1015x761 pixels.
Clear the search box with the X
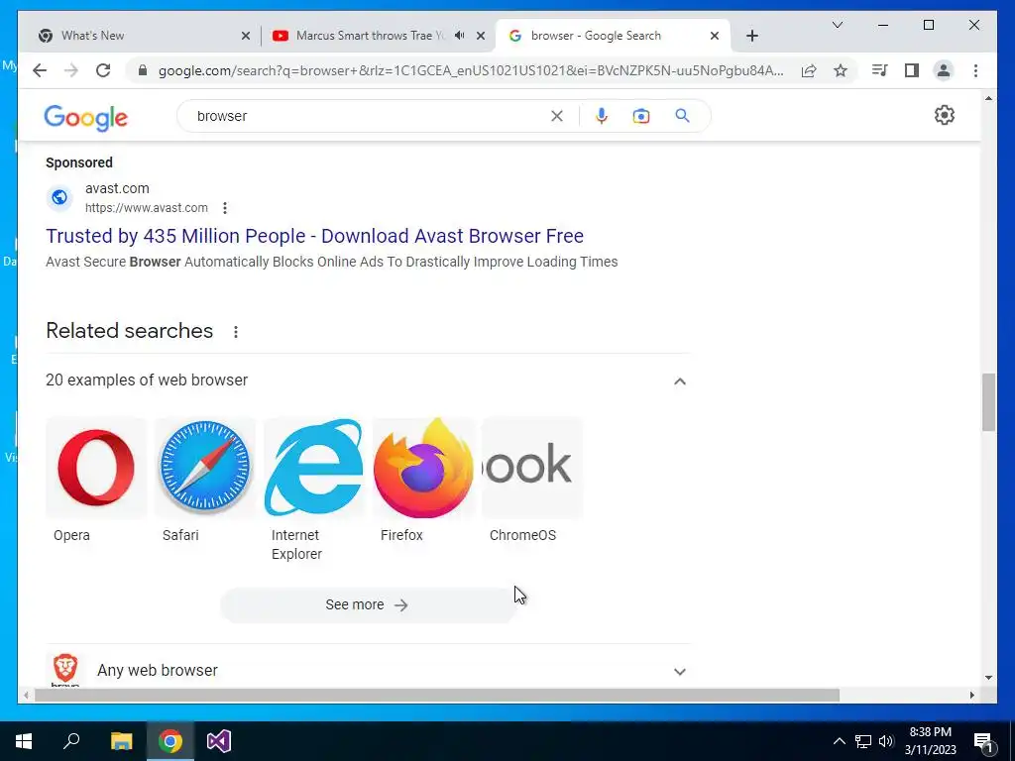click(x=557, y=116)
